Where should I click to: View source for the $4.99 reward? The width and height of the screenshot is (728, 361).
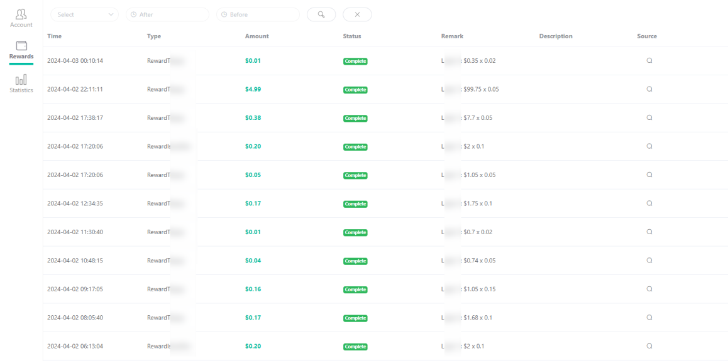(x=649, y=89)
